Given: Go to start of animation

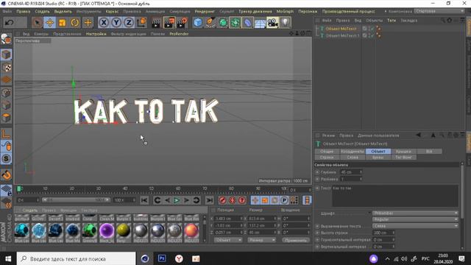Looking at the screenshot, I should point(144,200).
